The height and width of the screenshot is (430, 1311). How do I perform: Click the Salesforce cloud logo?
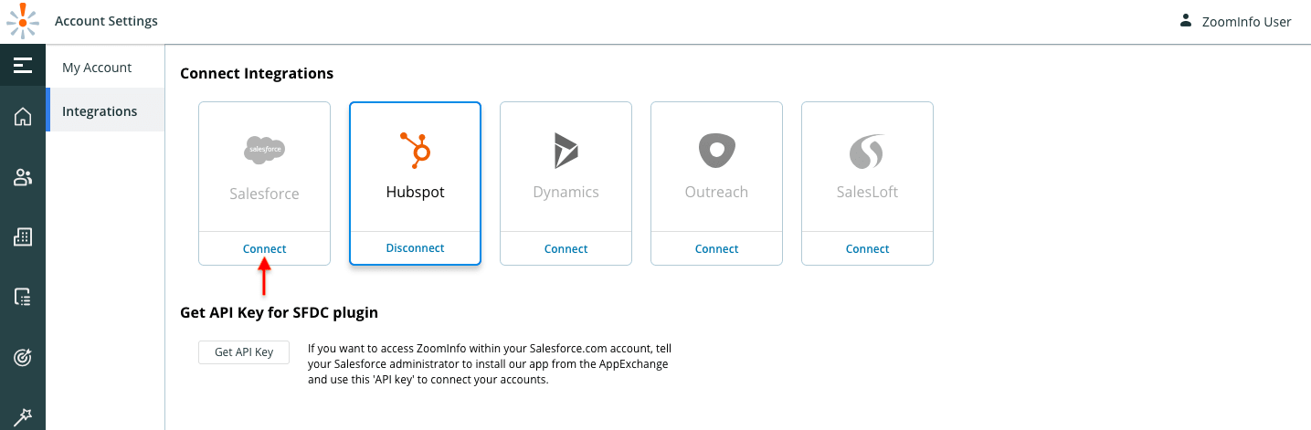tap(264, 150)
